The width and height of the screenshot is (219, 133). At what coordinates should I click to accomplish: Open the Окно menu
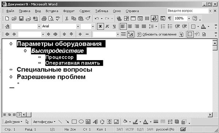pos(117,11)
